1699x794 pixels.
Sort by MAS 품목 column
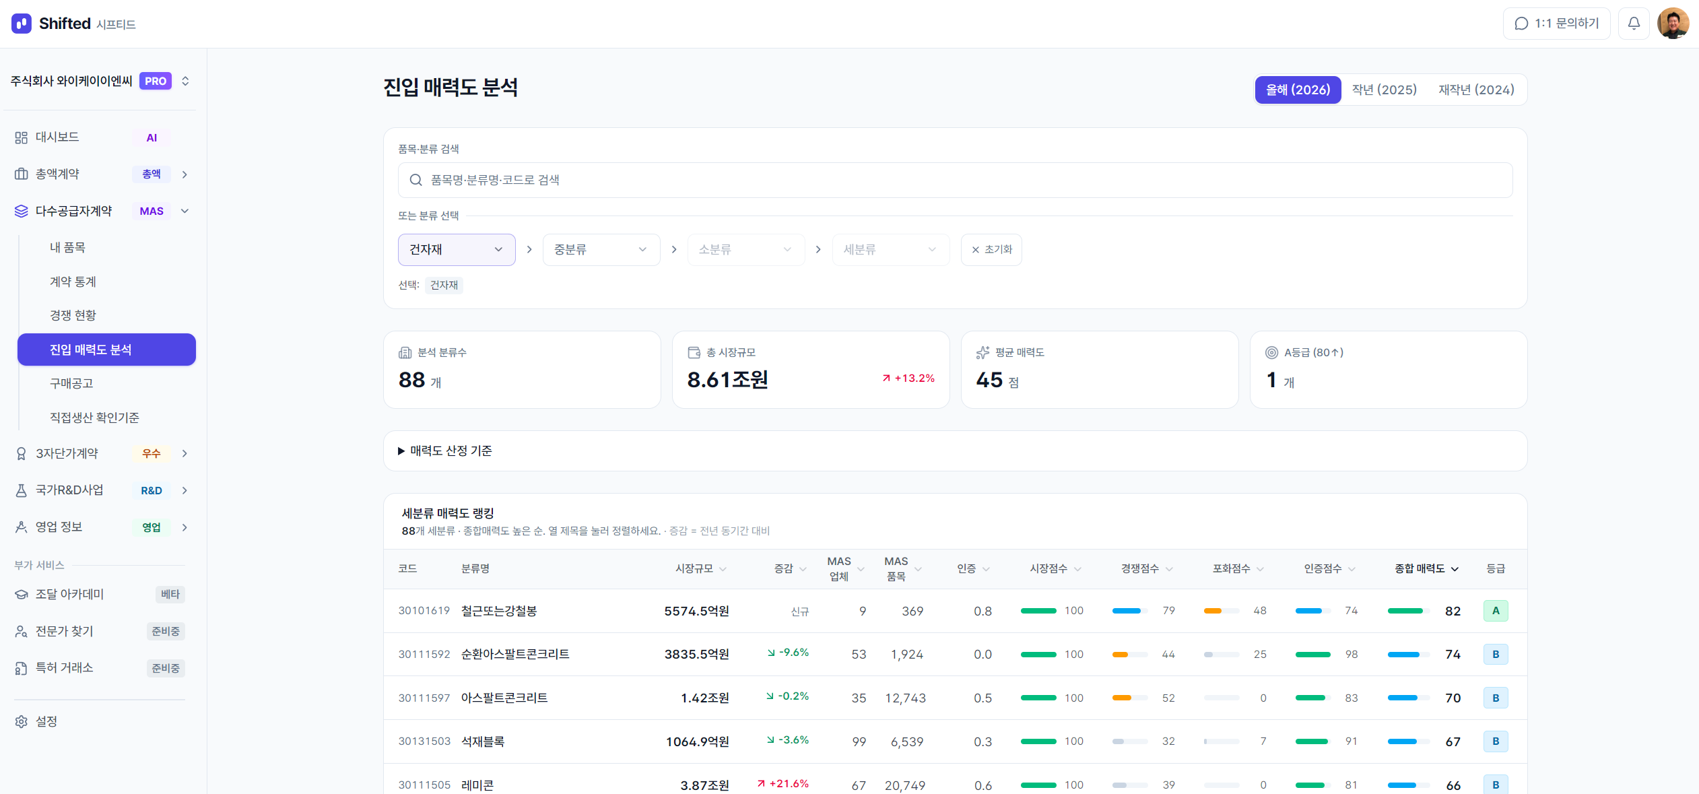(x=902, y=569)
